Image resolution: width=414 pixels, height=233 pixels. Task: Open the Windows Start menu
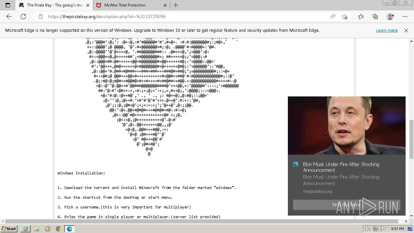tap(9, 229)
